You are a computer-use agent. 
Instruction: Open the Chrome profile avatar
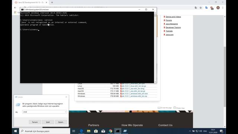tap(218, 8)
